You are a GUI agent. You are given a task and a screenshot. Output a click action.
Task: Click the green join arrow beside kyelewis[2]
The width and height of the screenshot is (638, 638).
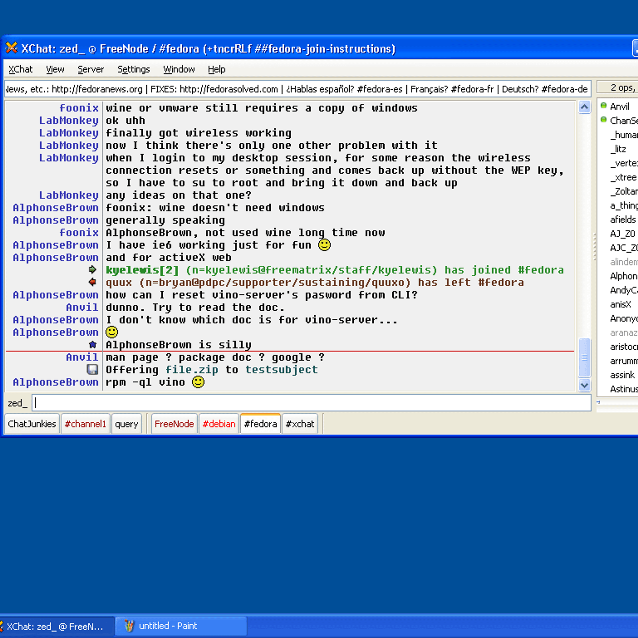pos(93,270)
